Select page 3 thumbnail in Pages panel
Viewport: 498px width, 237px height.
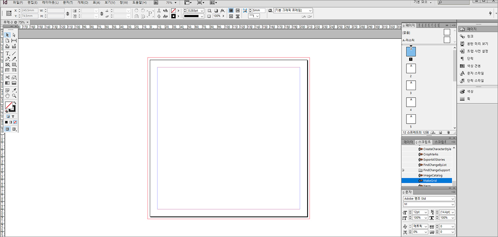[411, 85]
